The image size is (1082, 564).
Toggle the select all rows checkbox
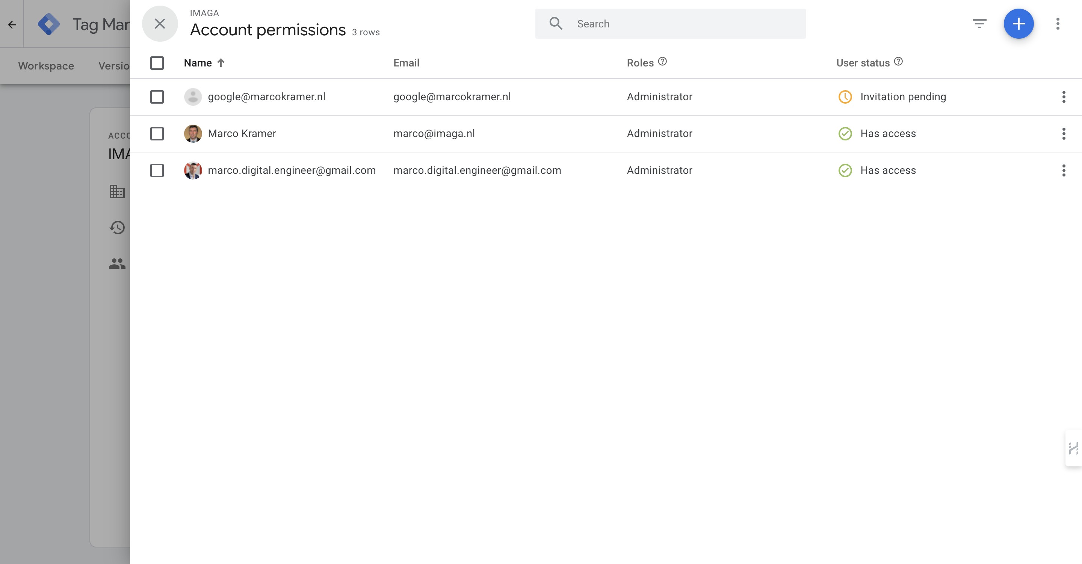(157, 63)
